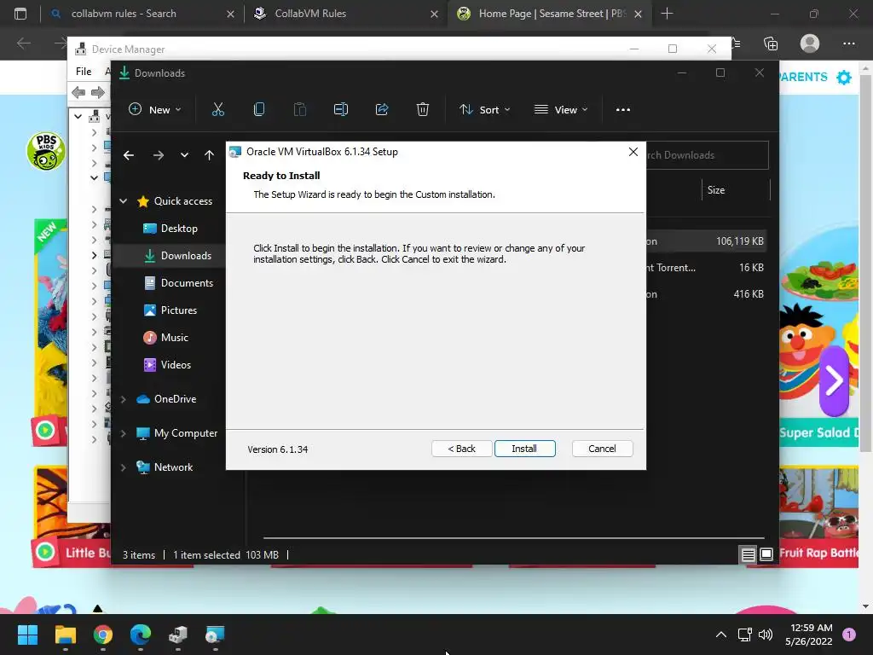Screen dimensions: 873x655
Task: Open the notification badge in taskbar
Action: tap(849, 634)
